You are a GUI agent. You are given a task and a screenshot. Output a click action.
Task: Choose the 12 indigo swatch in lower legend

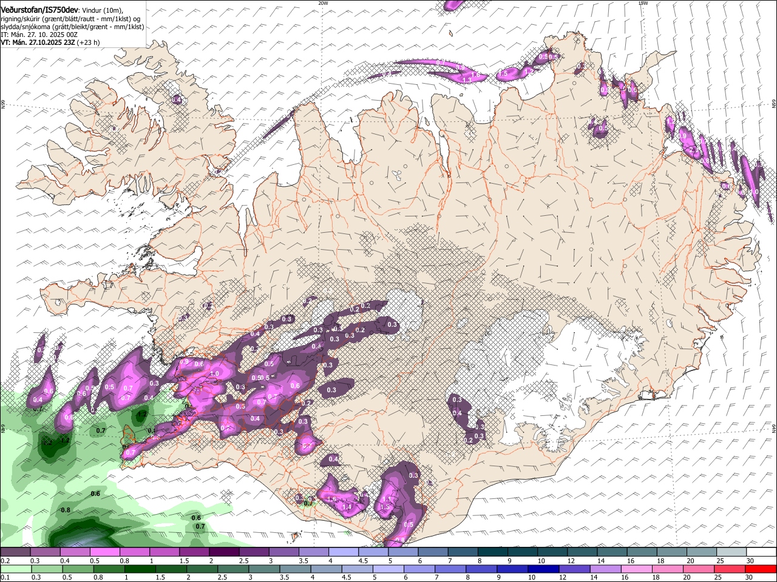(x=574, y=569)
